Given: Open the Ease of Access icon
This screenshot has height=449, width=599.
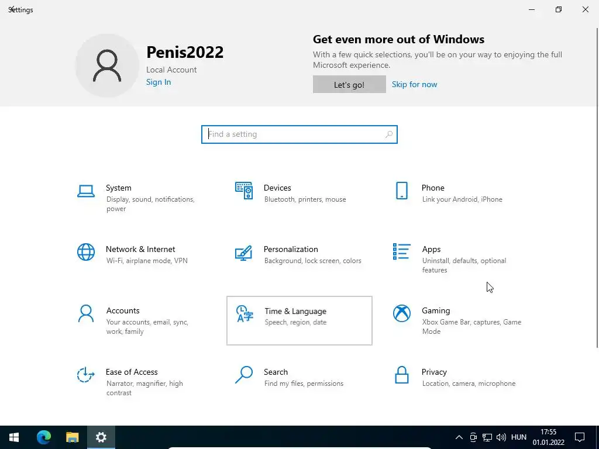Looking at the screenshot, I should 86,375.
